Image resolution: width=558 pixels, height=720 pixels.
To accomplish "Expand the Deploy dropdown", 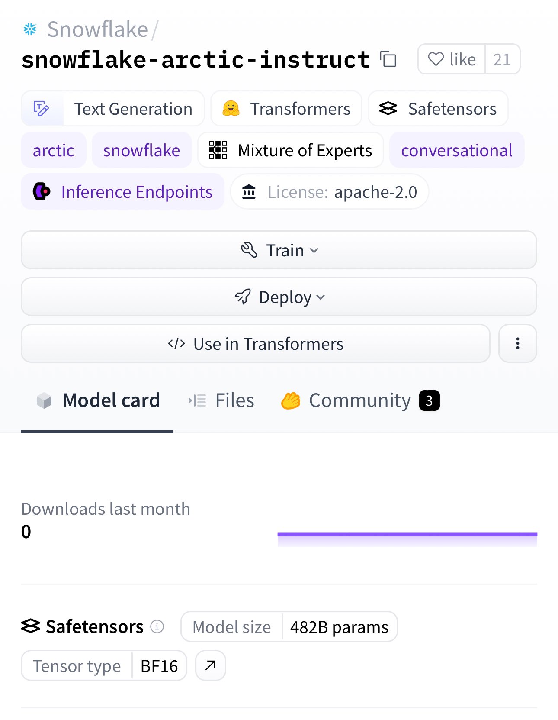I will [279, 297].
